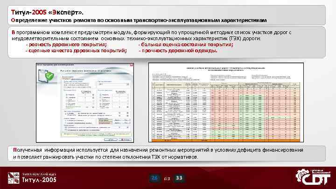This screenshot has width=336, height=189.
Task: Click the line 'и позволяет ранжировать участки...'
Action: click(x=105, y=157)
